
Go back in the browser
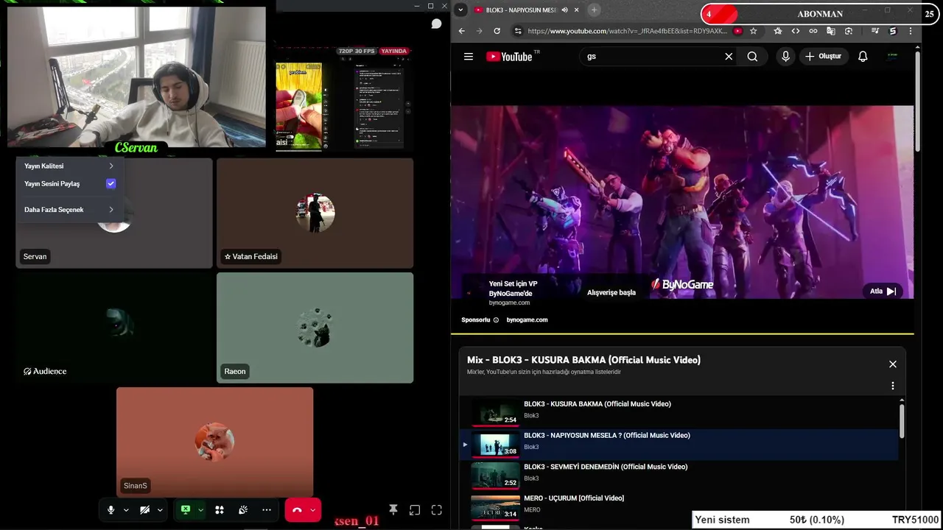(x=462, y=31)
